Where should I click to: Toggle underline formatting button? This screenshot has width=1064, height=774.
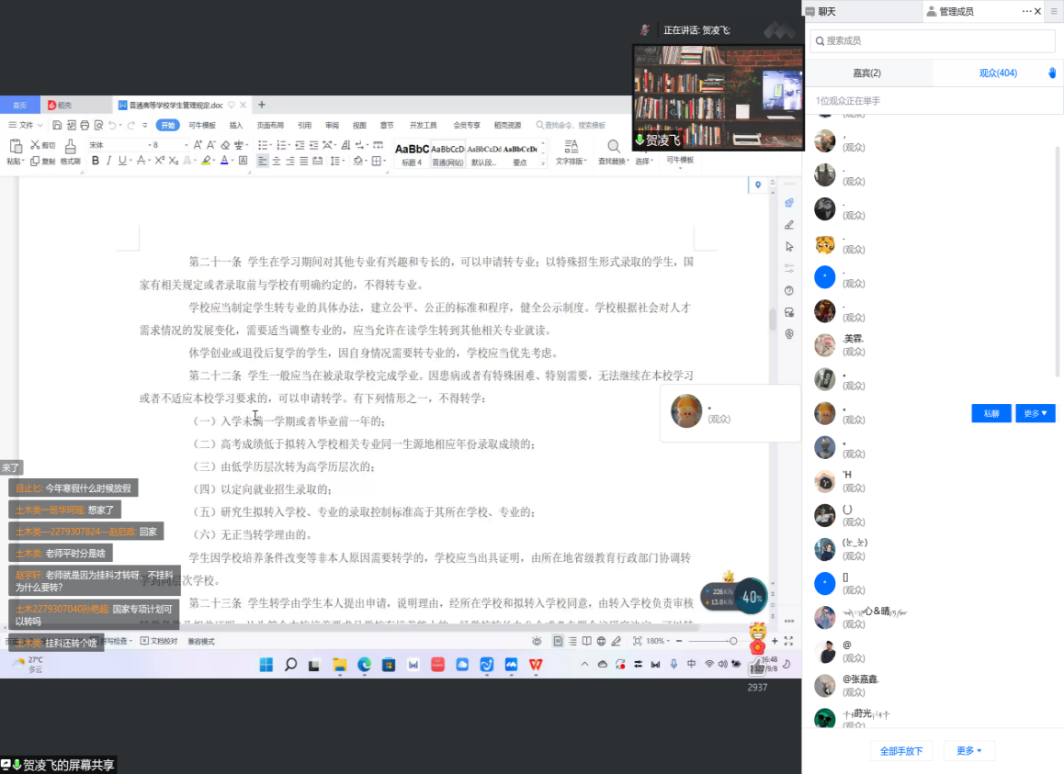[x=123, y=161]
